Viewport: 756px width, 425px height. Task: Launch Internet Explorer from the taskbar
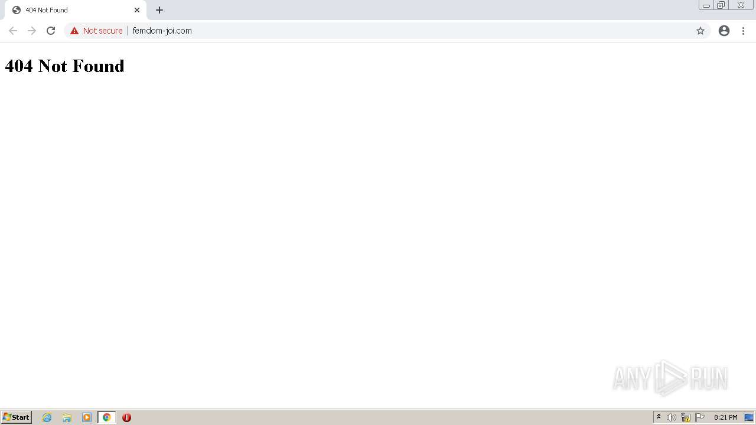[47, 417]
